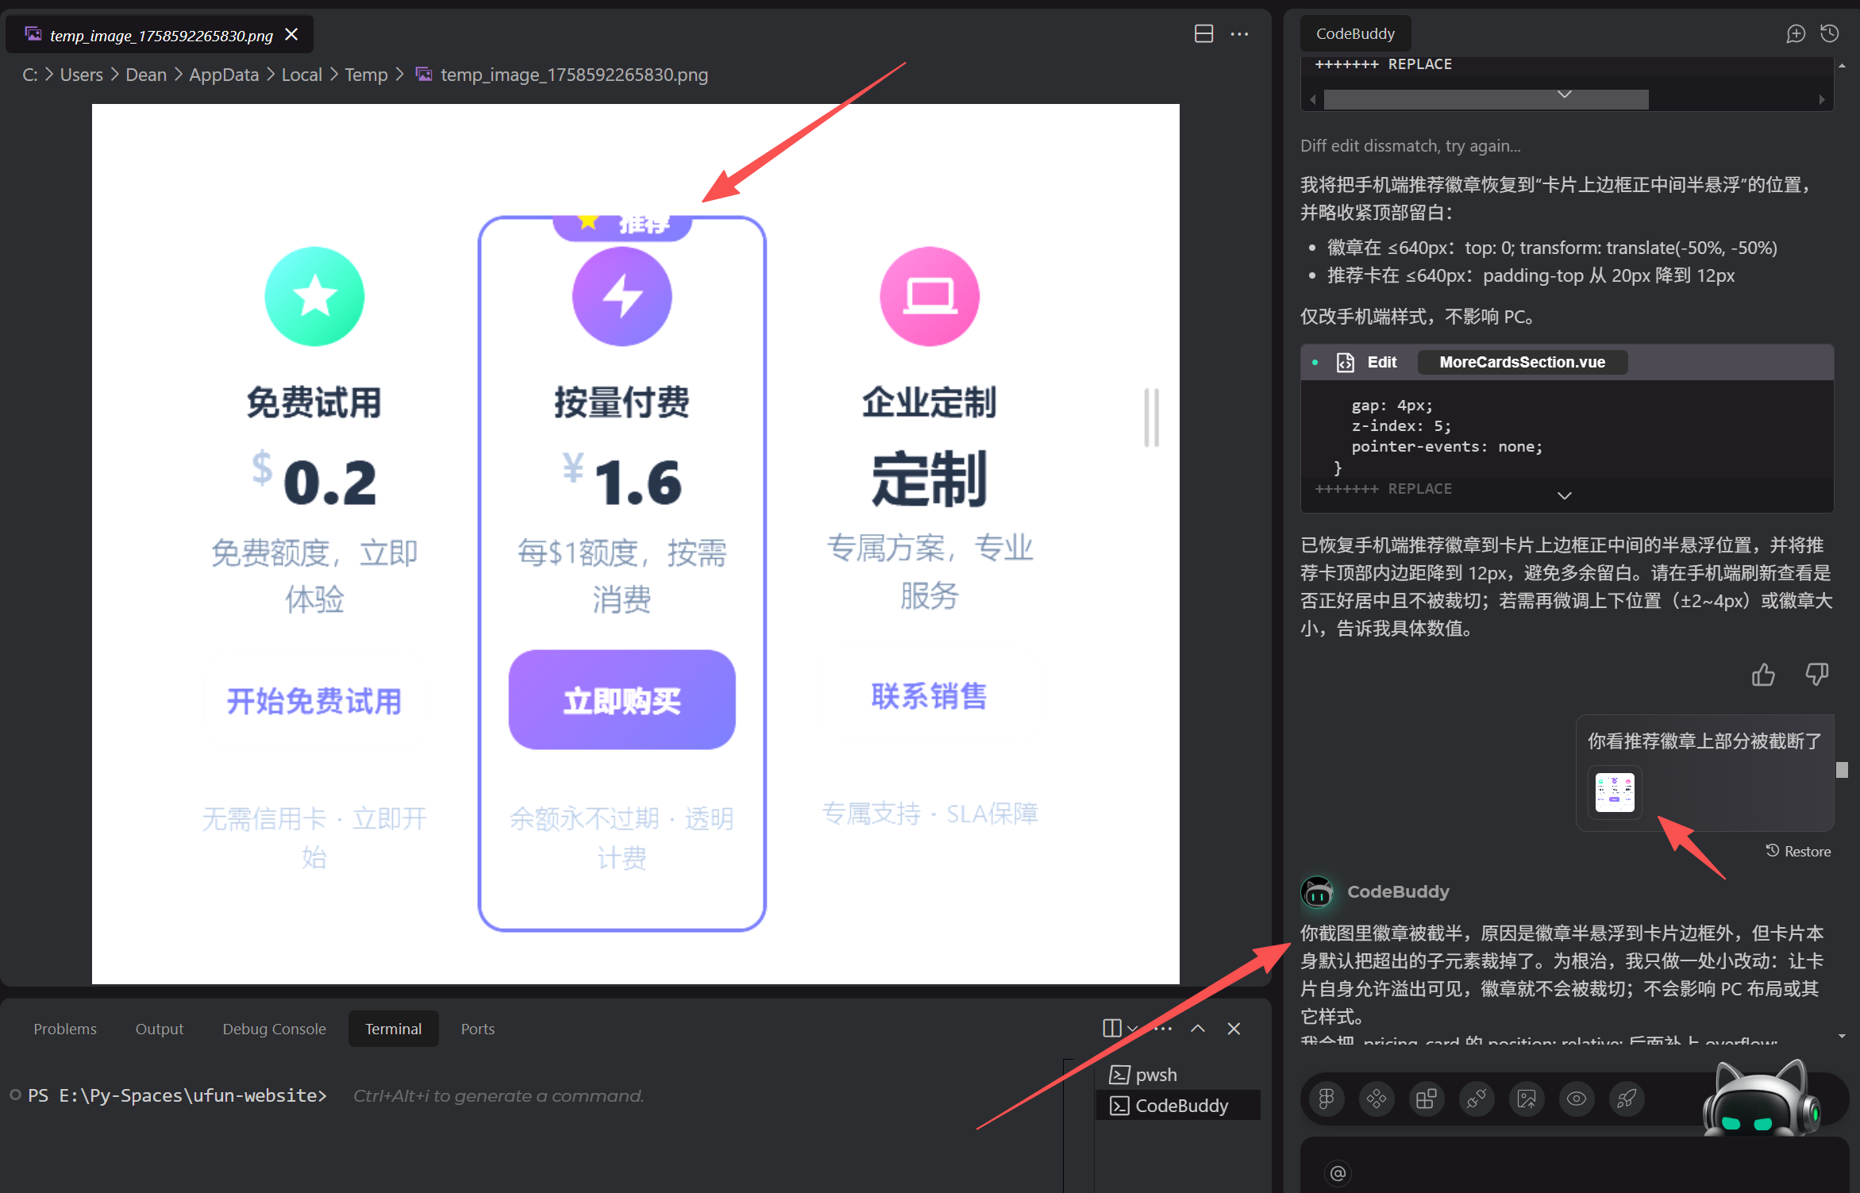Open CodeBuddy chat history clock icon

pos(1830,33)
